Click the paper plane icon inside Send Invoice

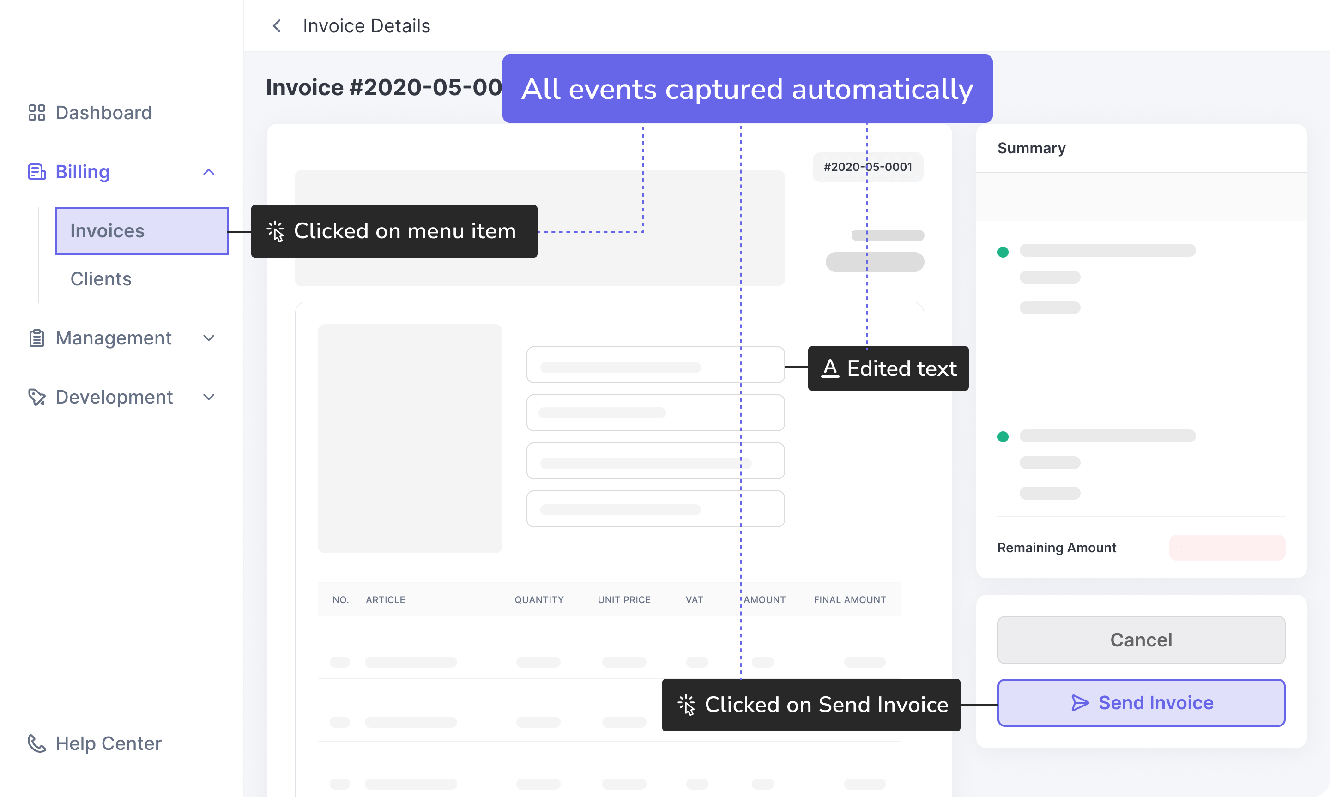click(x=1080, y=702)
